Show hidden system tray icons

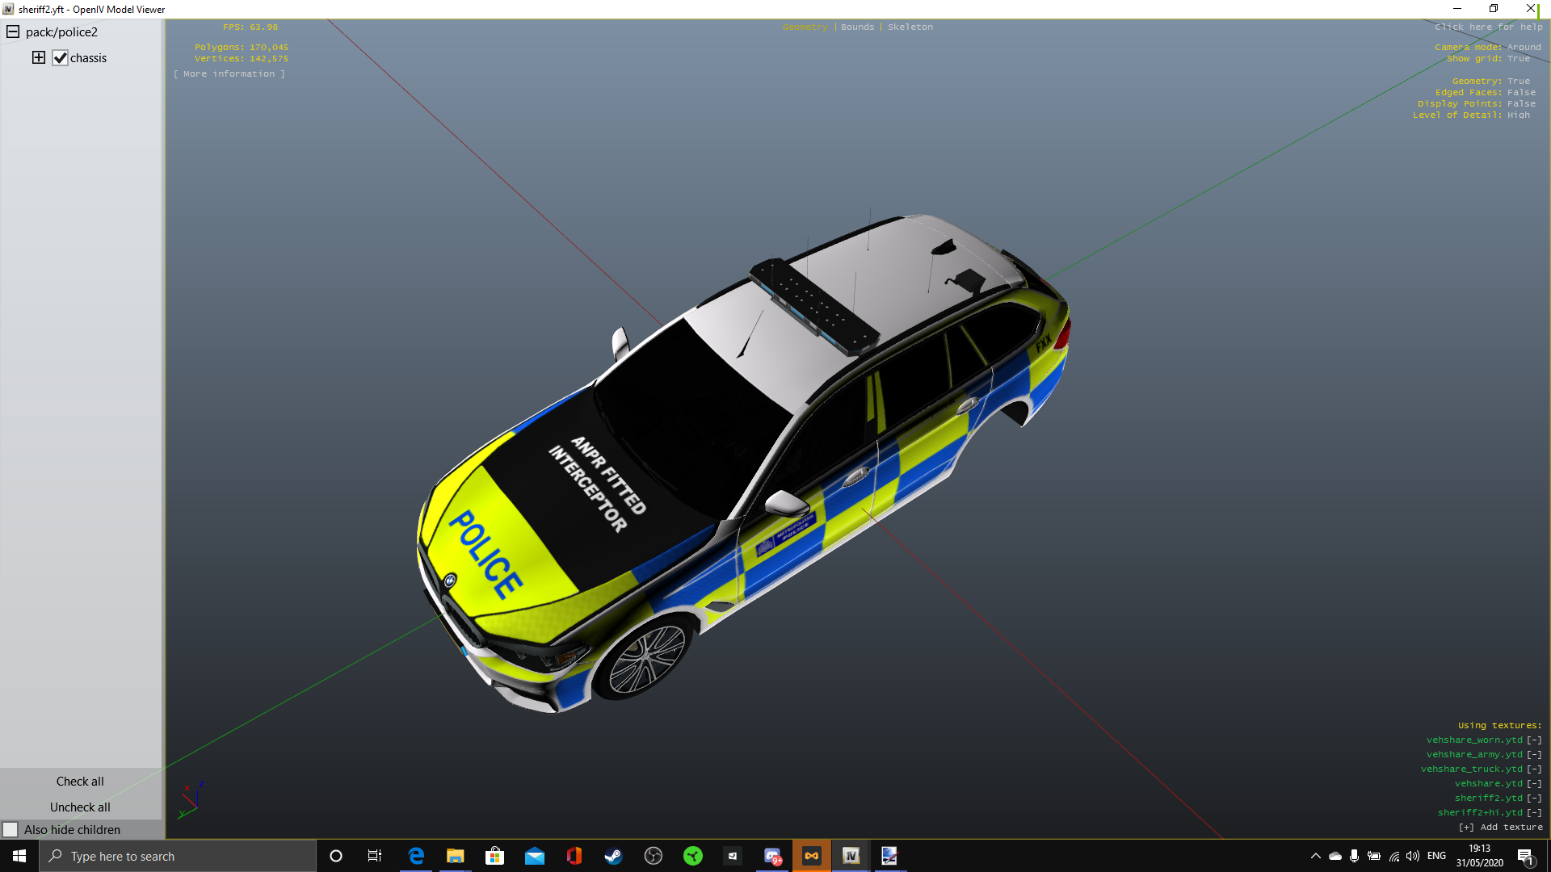coord(1315,856)
